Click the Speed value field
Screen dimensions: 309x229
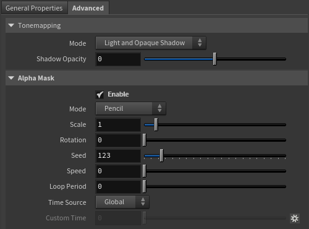coord(118,171)
